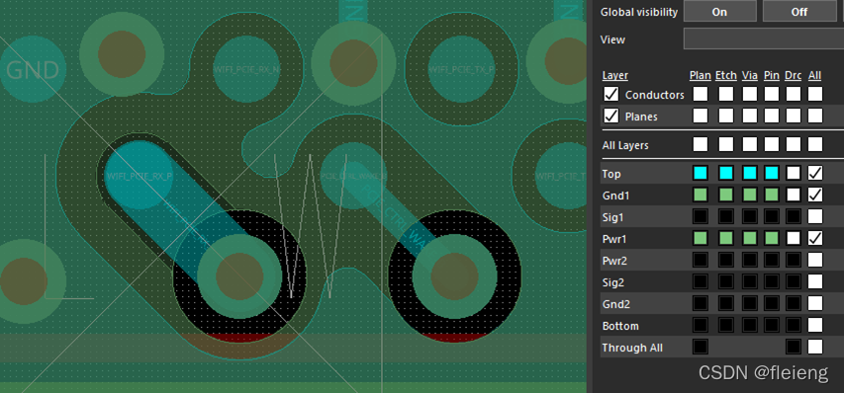Check Planes All box
Viewport: 844px width, 393px height.
coord(815,116)
